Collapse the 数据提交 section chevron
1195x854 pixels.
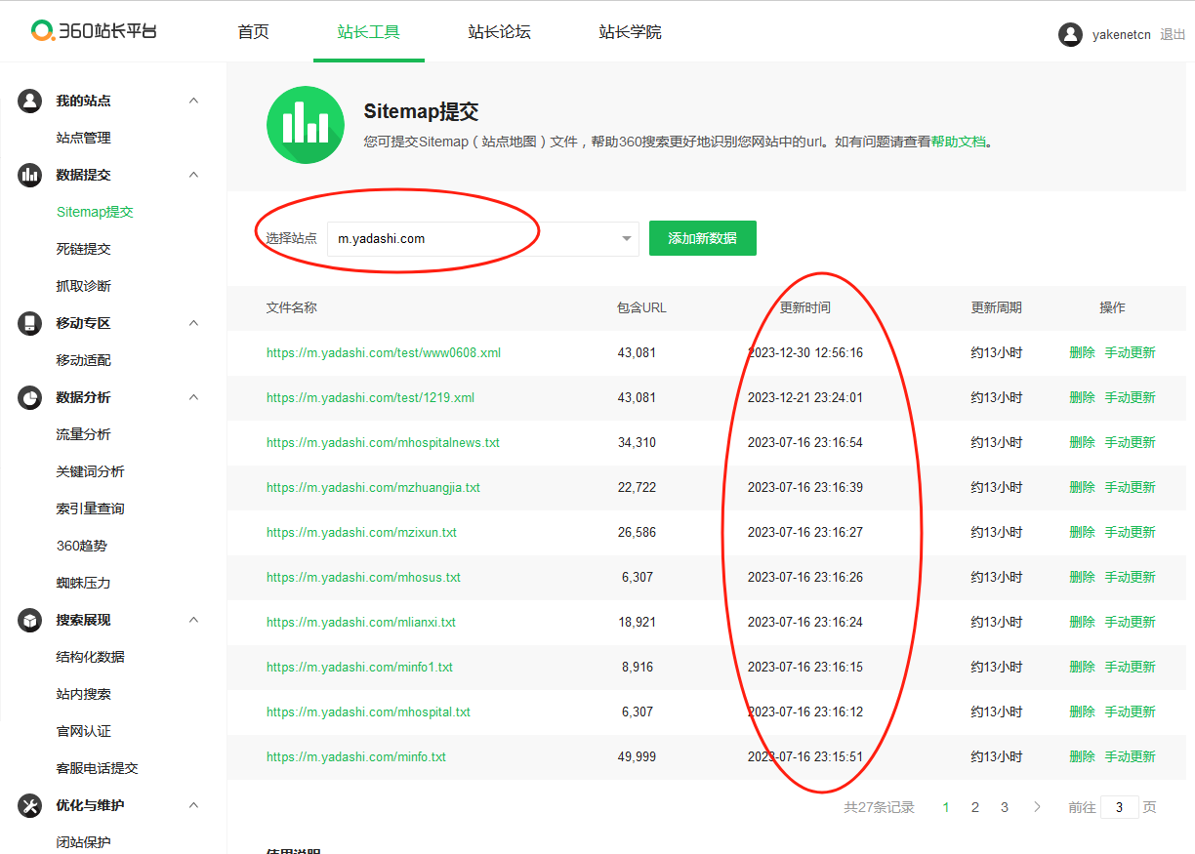[x=193, y=175]
